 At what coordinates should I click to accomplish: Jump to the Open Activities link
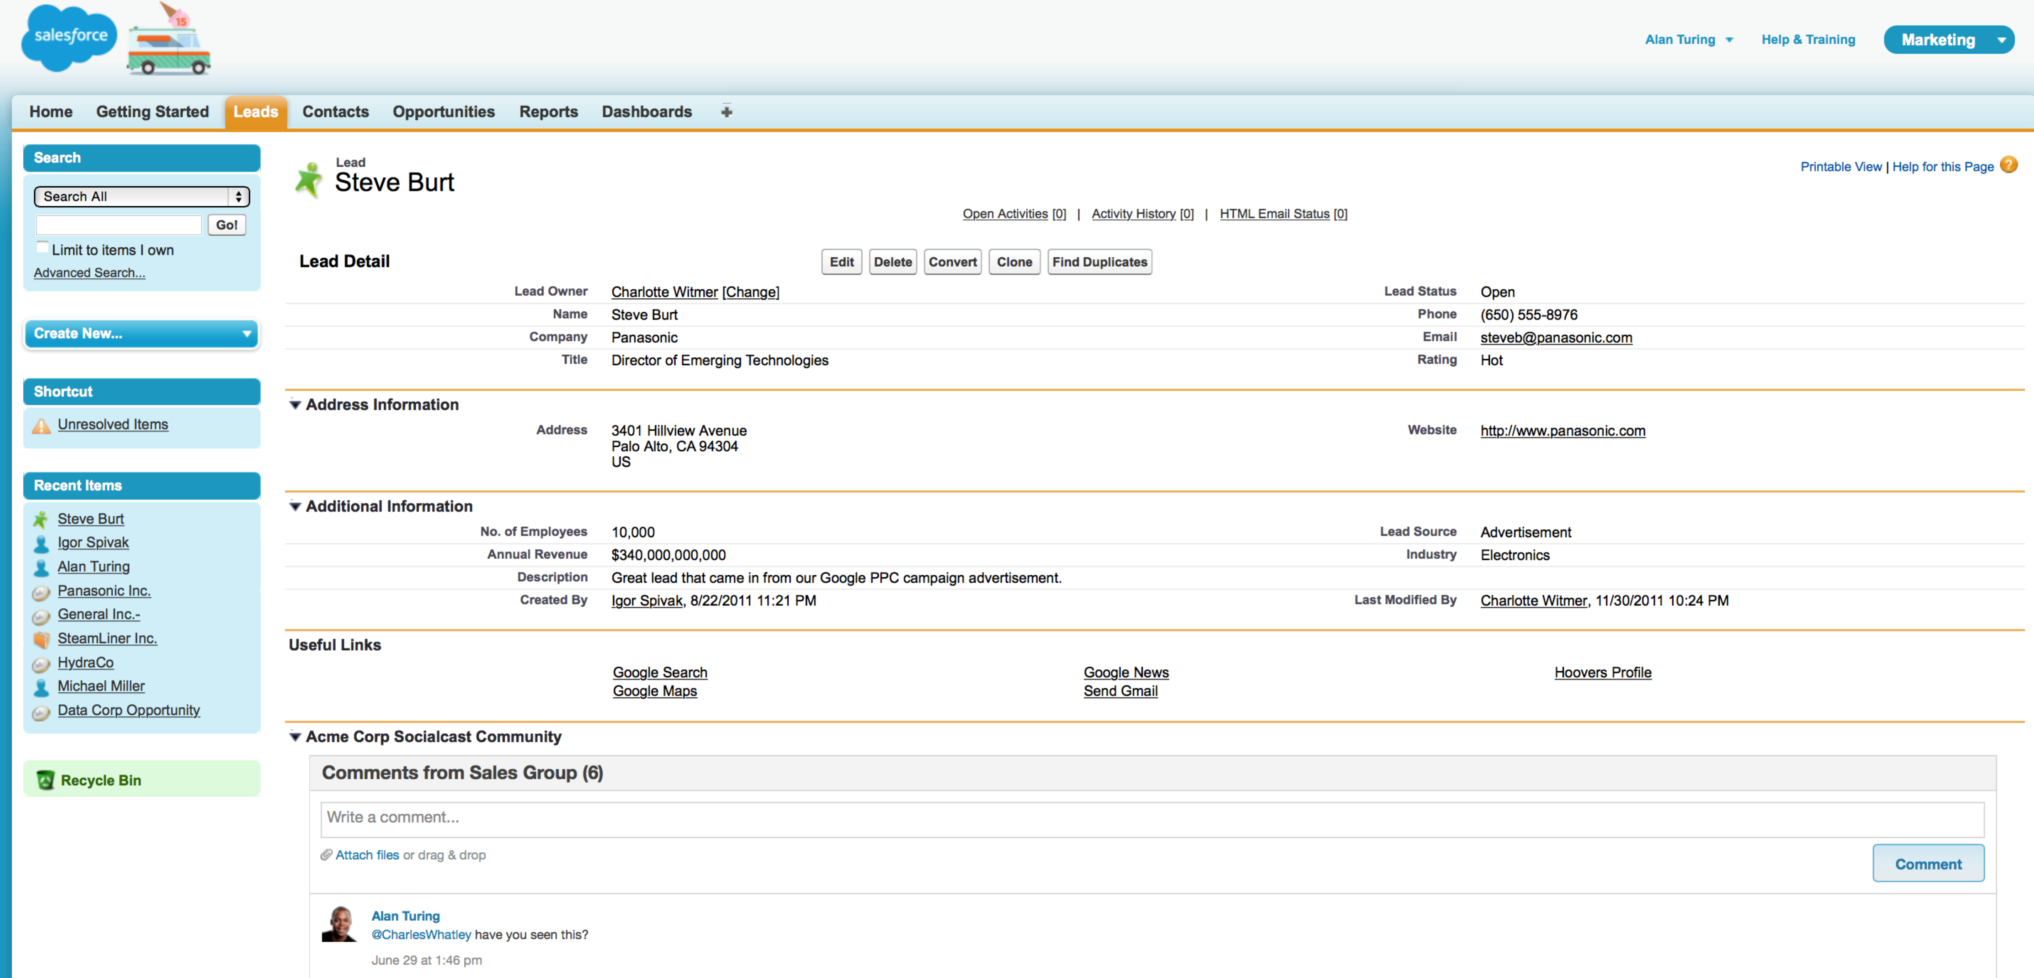(x=1014, y=214)
